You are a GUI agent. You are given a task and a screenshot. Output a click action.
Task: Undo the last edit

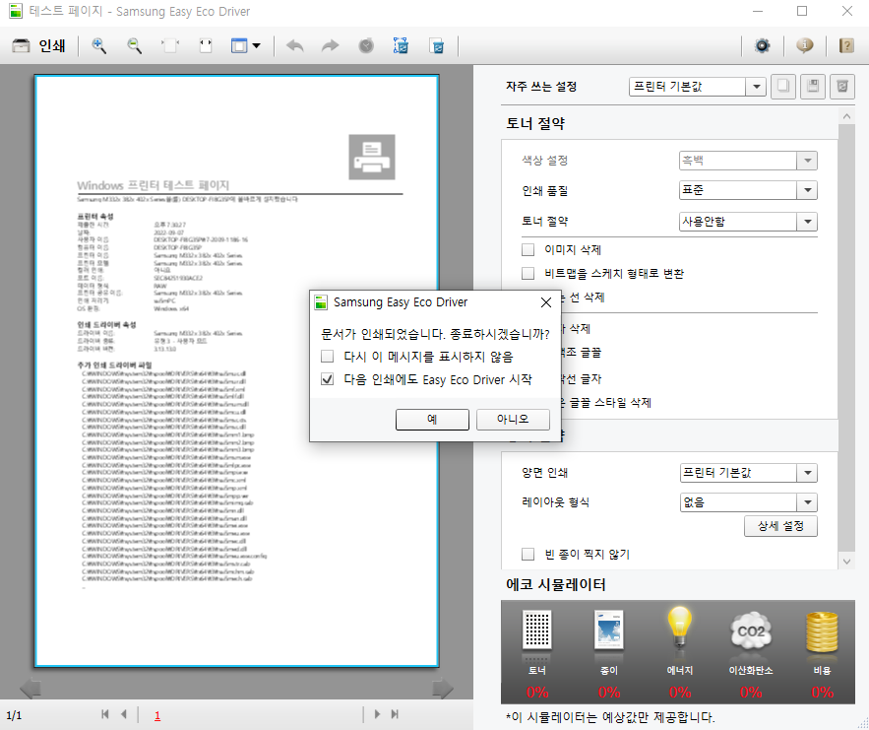(x=294, y=46)
